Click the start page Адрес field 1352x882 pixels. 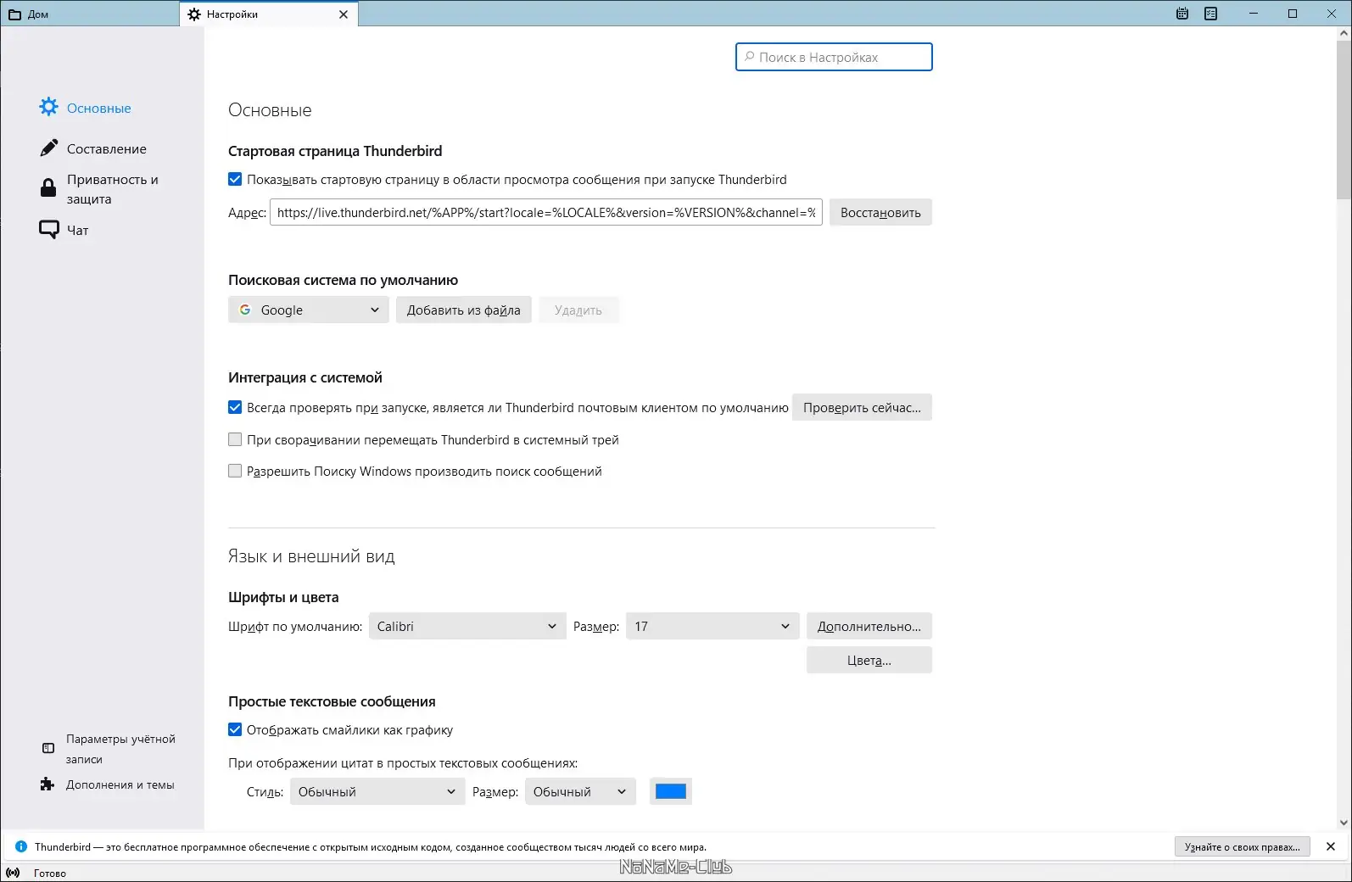[x=546, y=212]
